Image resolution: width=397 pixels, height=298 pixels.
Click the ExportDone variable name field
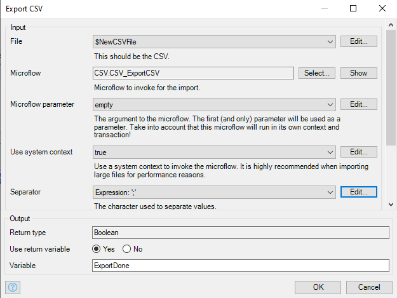(241, 266)
